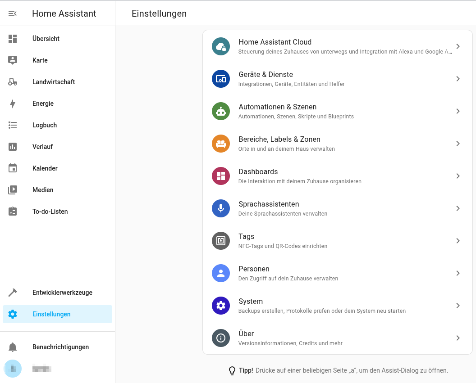Open the Benachrichtigungen bell icon
Image resolution: width=476 pixels, height=383 pixels.
tap(12, 347)
